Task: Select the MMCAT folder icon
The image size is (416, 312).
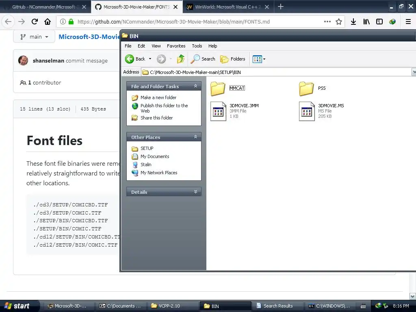Action: pyautogui.click(x=218, y=88)
